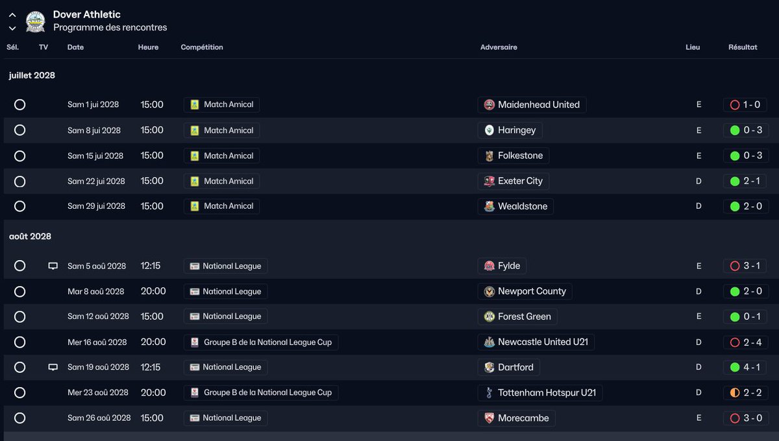Viewport: 779px width, 441px height.
Task: Open the 2 - 0 result against Wealdstone
Action: 745,206
